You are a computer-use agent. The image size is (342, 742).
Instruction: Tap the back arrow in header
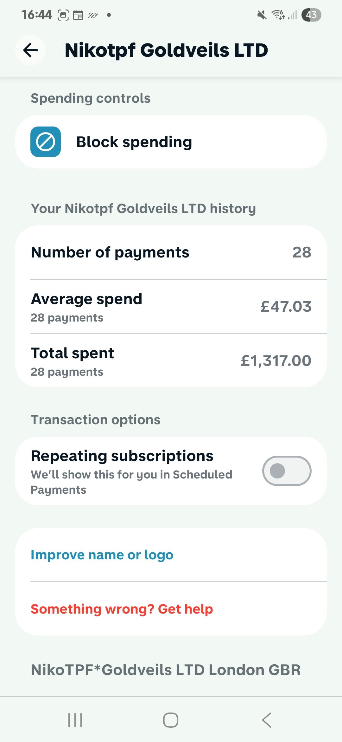coord(30,50)
